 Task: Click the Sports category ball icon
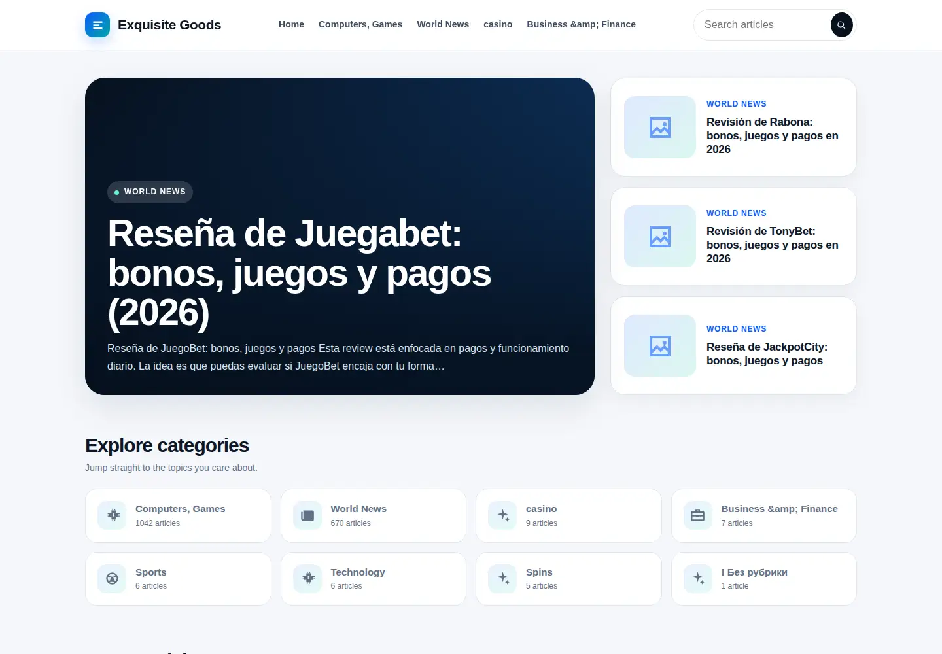[x=112, y=579]
